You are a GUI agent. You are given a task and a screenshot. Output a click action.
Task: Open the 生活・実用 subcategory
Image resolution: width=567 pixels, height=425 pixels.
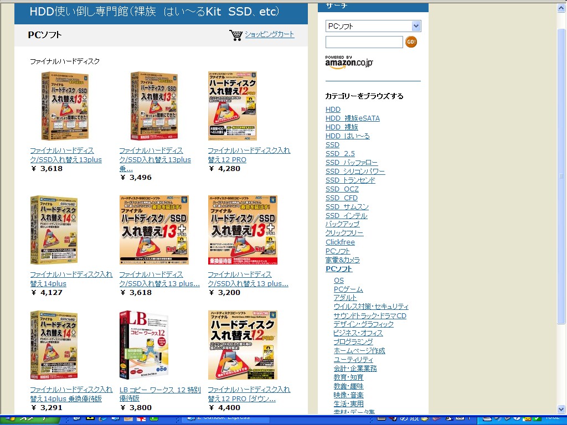coord(349,403)
